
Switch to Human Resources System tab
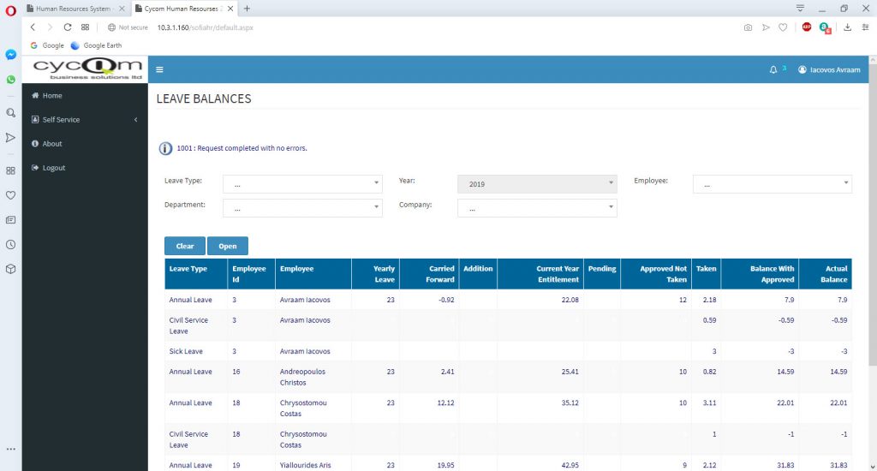coord(75,9)
